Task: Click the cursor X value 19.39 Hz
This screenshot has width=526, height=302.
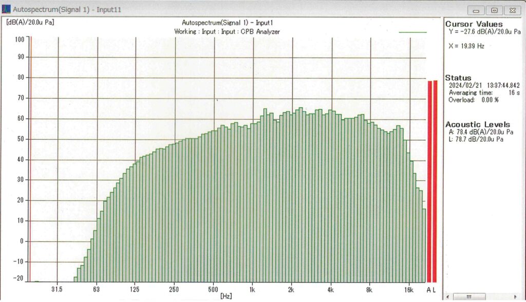Action: (x=466, y=46)
